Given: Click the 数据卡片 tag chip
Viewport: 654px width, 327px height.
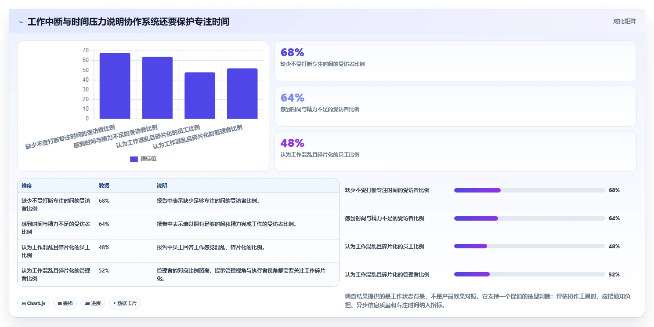Looking at the screenshot, I should [125, 303].
